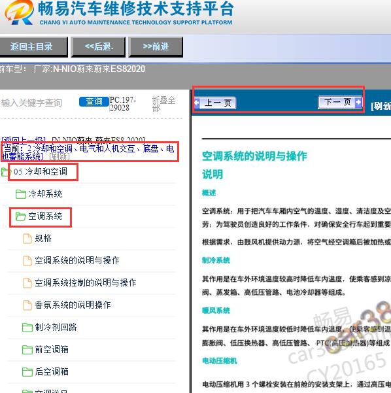Viewport: 391px width, 393px height.
Task: Click the 查询 search button
Action: pyautogui.click(x=94, y=101)
